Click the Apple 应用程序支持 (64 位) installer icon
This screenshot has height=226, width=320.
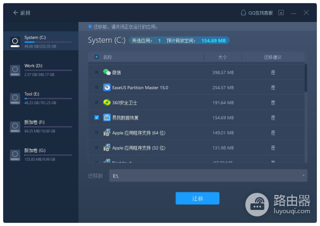tap(107, 133)
